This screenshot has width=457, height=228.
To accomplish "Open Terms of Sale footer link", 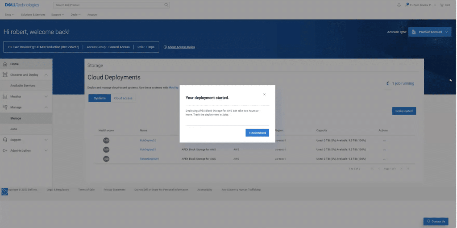I will coord(86,190).
